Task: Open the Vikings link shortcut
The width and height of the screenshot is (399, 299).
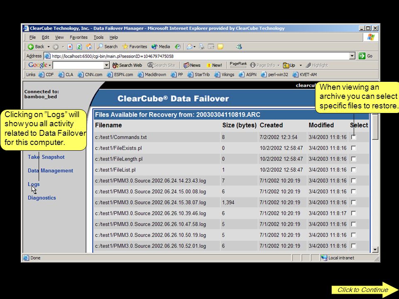Action: (224, 74)
